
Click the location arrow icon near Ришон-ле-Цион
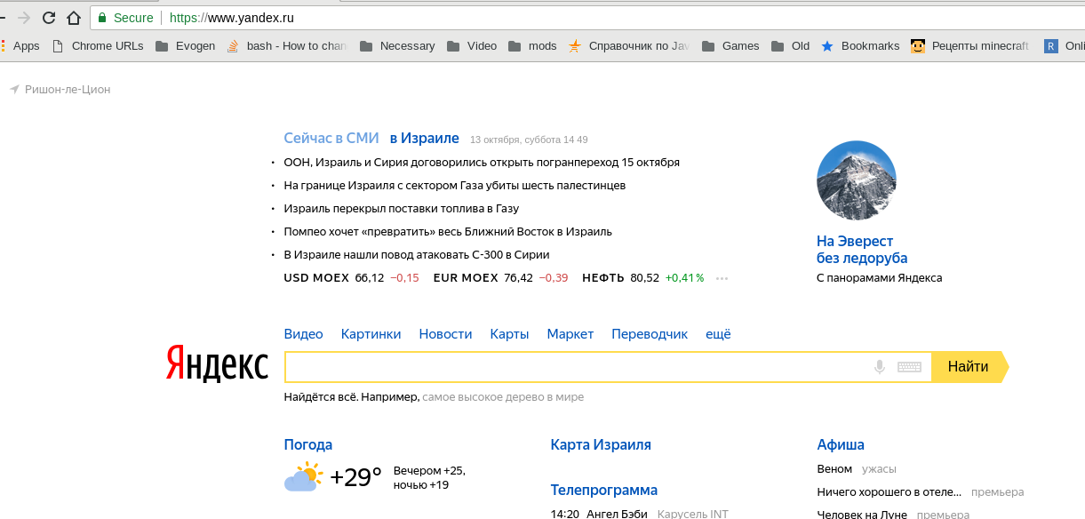14,90
